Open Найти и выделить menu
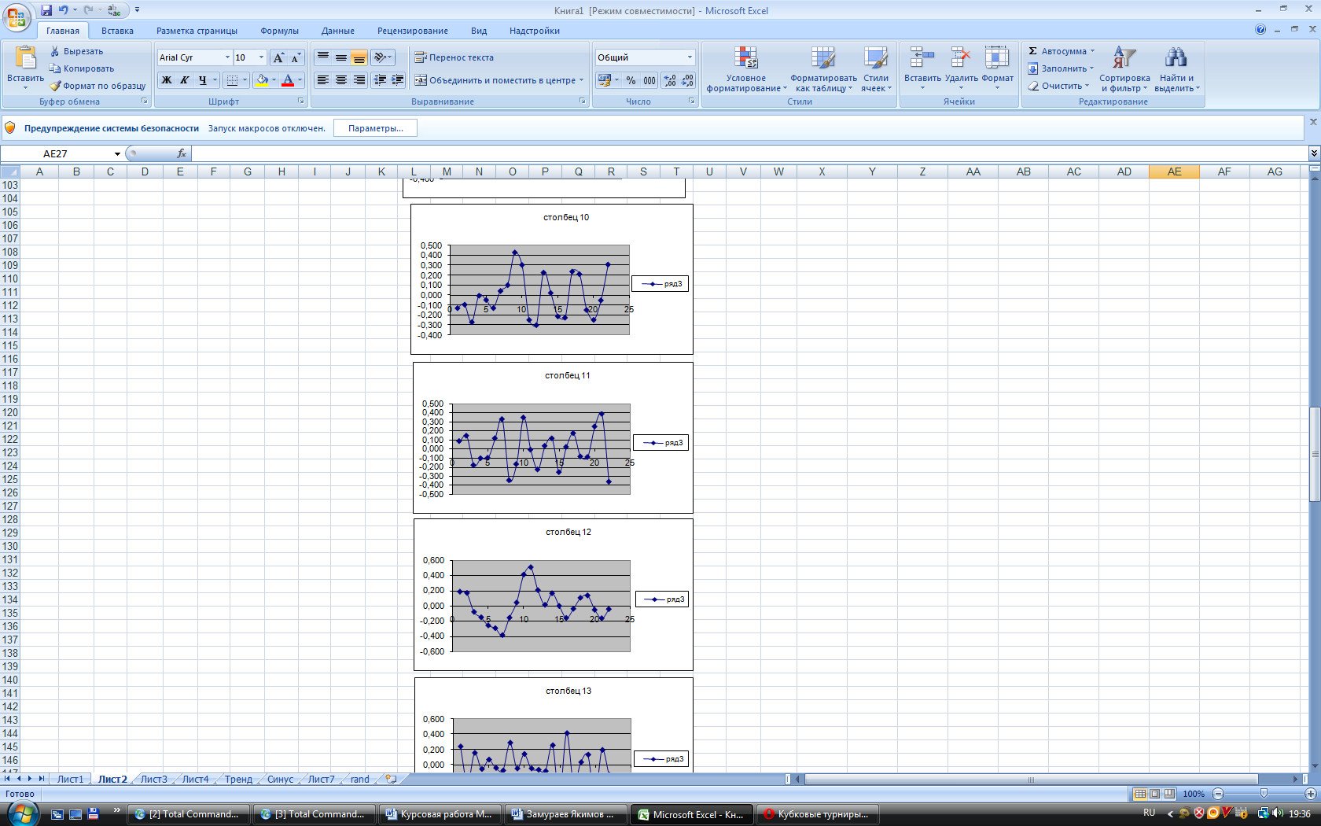The height and width of the screenshot is (826, 1321). pyautogui.click(x=1176, y=69)
